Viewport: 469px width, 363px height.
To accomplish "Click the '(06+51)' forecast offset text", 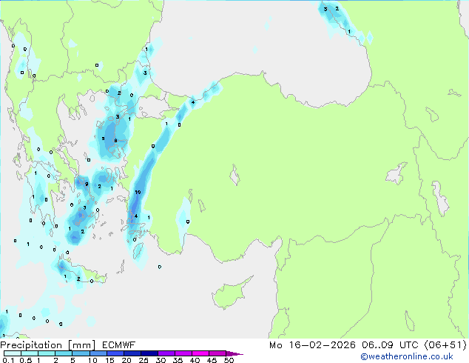I will click(445, 345).
